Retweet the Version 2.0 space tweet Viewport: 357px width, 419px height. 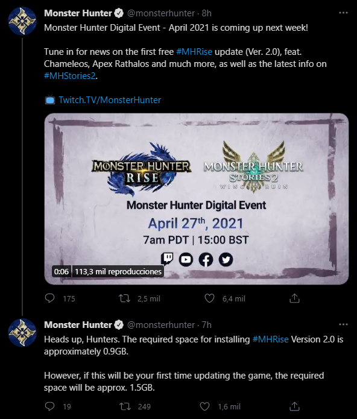[125, 406]
